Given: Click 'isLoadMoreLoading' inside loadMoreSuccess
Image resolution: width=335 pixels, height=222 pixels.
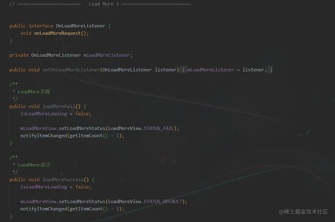Looking at the screenshot, I should pos(44,187).
